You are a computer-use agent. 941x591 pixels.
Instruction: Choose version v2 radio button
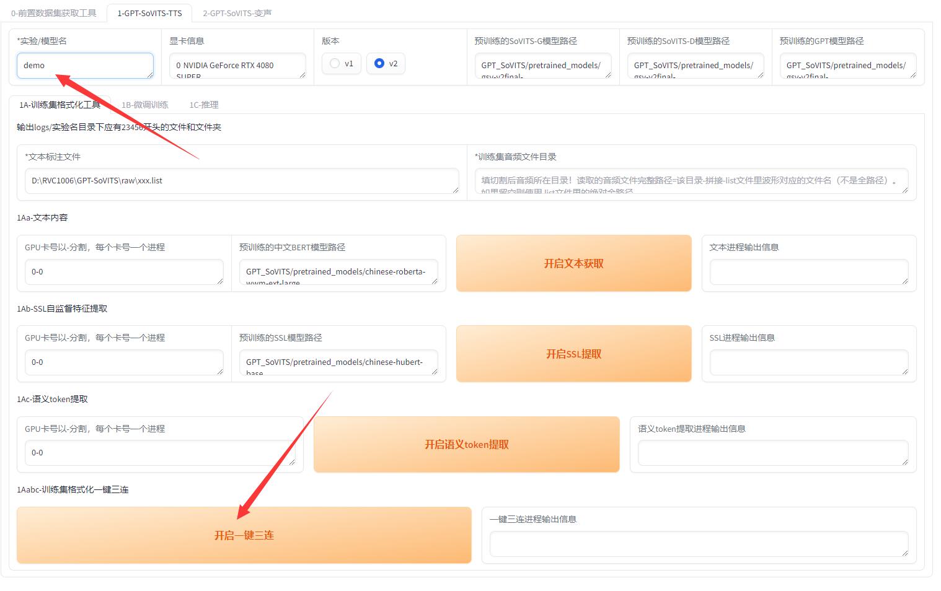point(386,63)
